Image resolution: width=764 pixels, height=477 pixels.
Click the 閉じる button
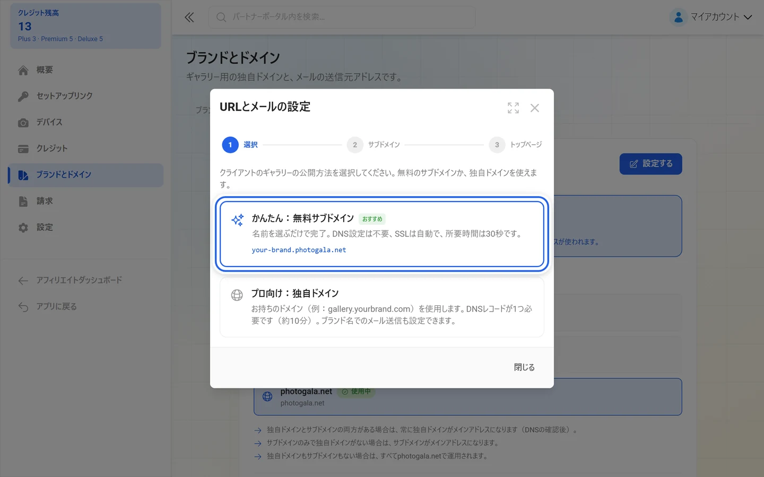tap(524, 367)
